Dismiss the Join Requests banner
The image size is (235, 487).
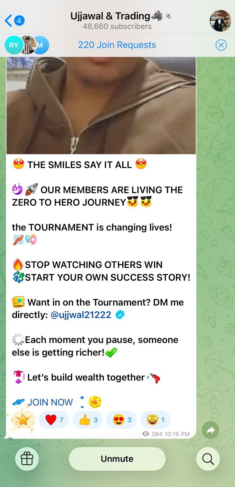tap(221, 45)
